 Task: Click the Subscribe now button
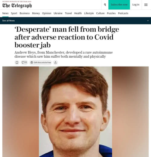(x=119, y=5)
